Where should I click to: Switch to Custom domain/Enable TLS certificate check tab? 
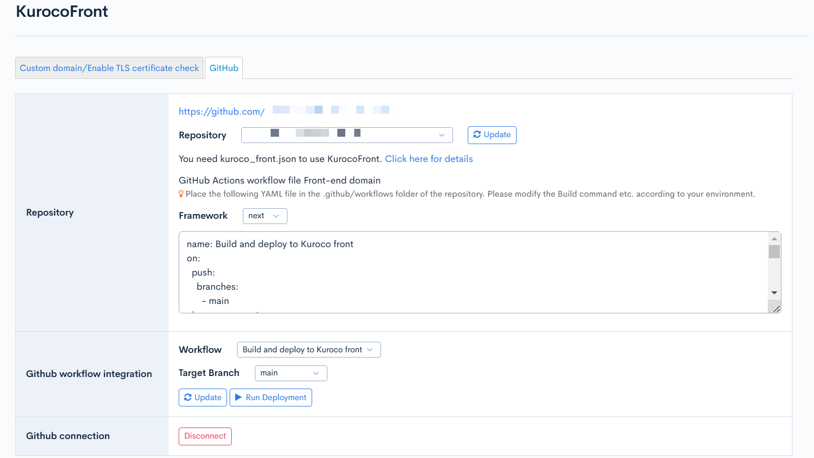click(x=109, y=68)
